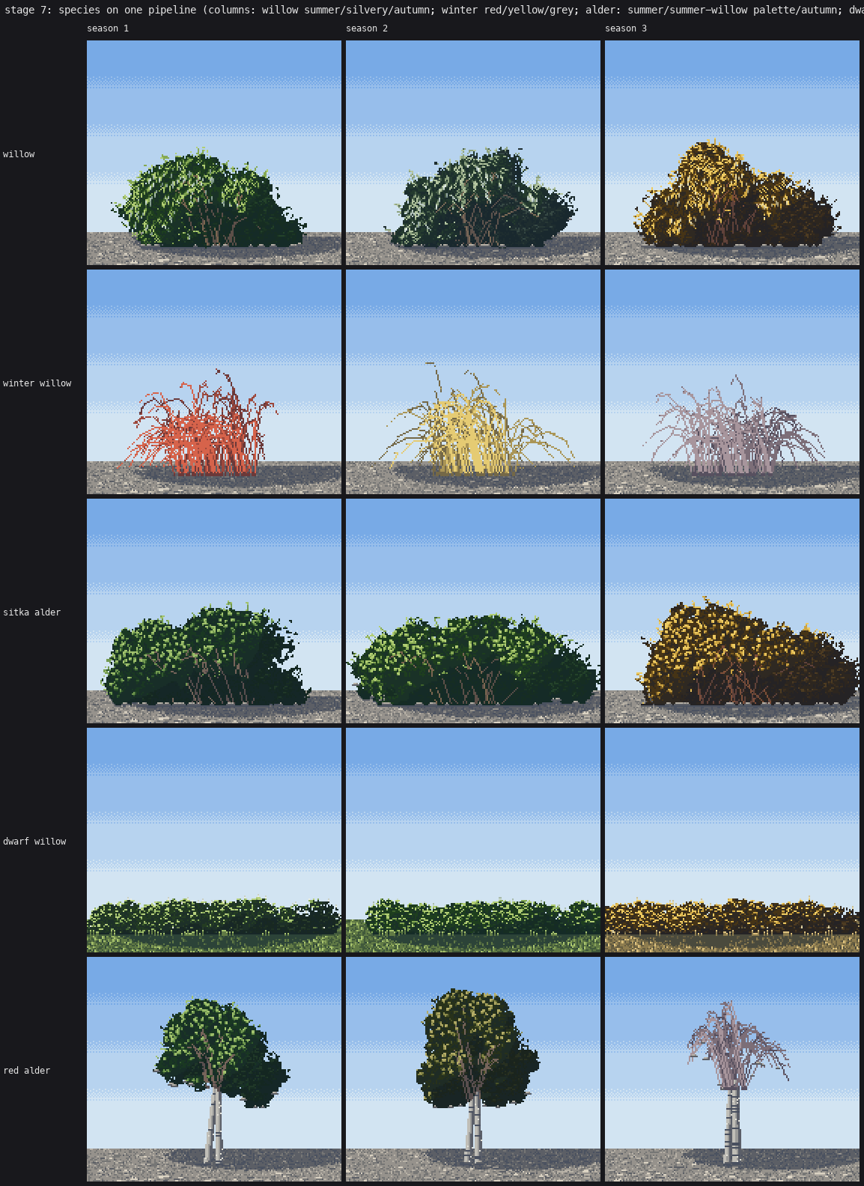Select the yellow winter willow image
The height and width of the screenshot is (1186, 864).
click(473, 382)
